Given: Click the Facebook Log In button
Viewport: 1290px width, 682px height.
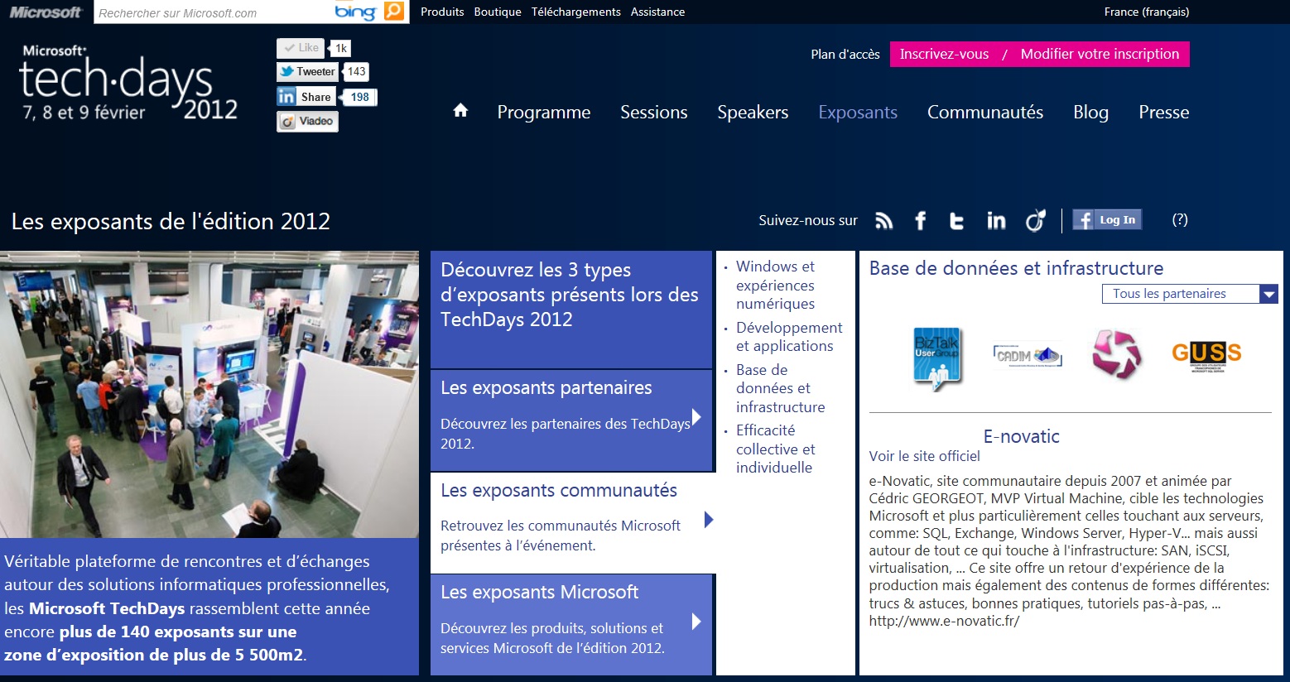Looking at the screenshot, I should tap(1107, 219).
